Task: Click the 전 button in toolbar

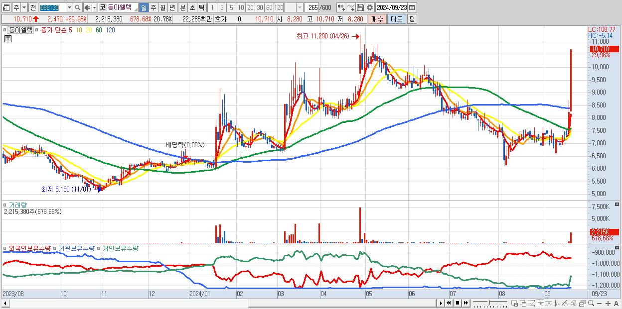Action: pyautogui.click(x=33, y=7)
